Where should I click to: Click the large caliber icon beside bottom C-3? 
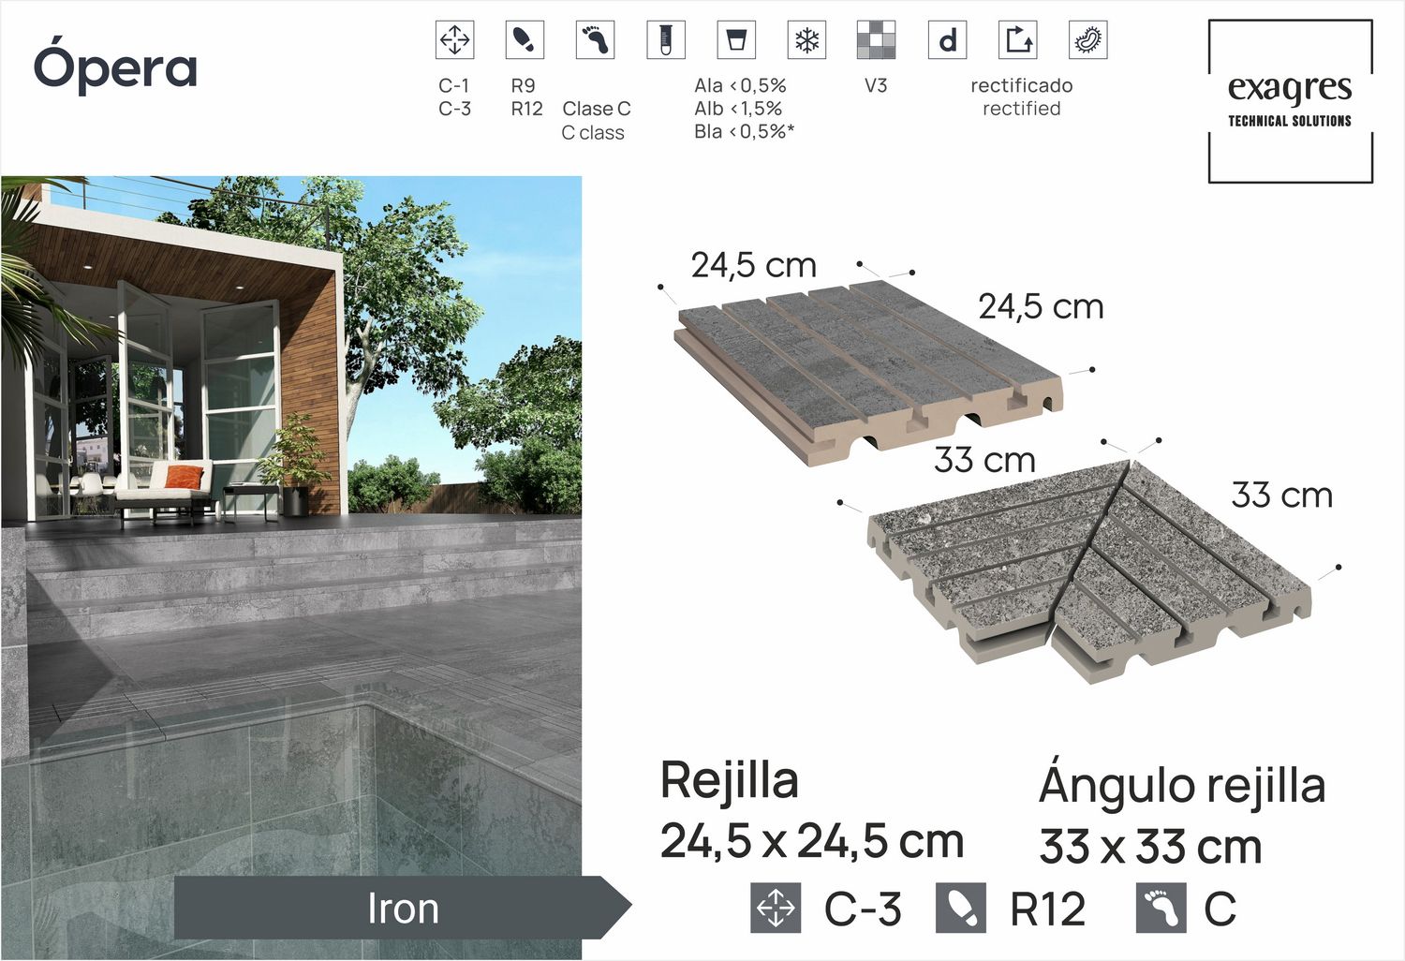[776, 908]
